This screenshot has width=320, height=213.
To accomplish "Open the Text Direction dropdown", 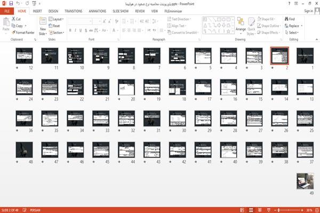I will tap(179, 19).
